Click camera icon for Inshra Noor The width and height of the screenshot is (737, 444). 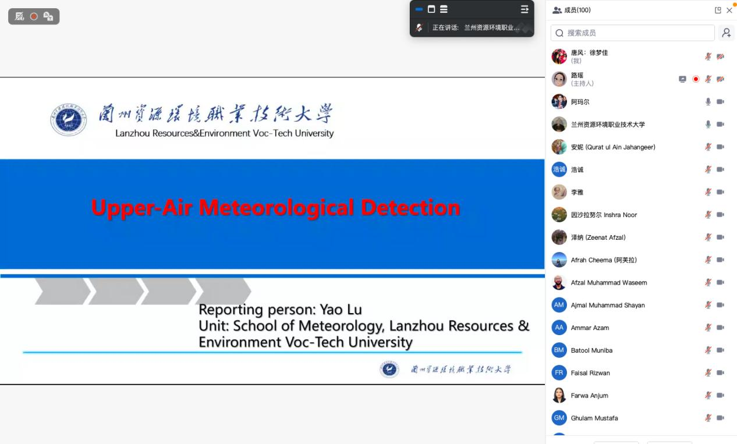[x=721, y=215]
